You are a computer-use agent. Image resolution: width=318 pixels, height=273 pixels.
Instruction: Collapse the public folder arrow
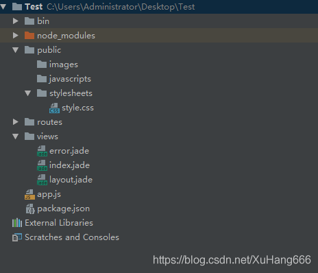click(x=16, y=50)
